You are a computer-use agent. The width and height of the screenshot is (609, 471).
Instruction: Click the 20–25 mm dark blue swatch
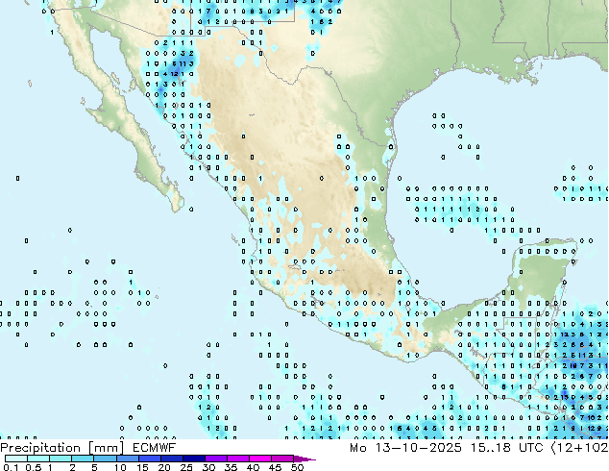(x=172, y=459)
